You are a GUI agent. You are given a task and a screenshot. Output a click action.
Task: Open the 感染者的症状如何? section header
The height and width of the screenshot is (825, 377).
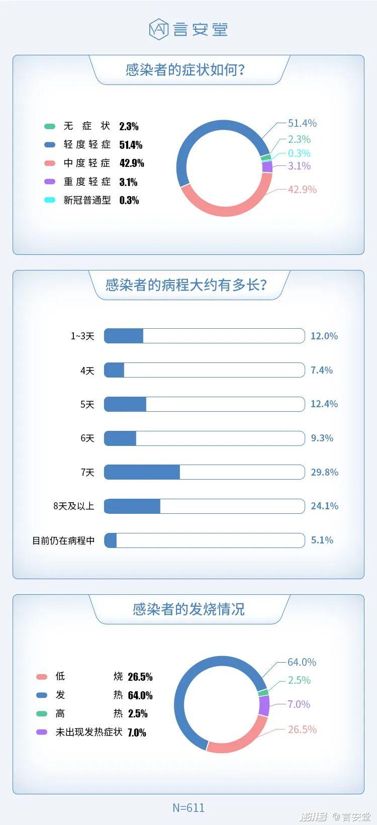(185, 70)
